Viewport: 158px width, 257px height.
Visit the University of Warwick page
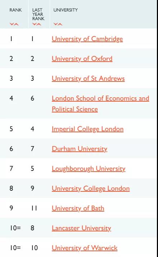pyautogui.click(x=84, y=248)
